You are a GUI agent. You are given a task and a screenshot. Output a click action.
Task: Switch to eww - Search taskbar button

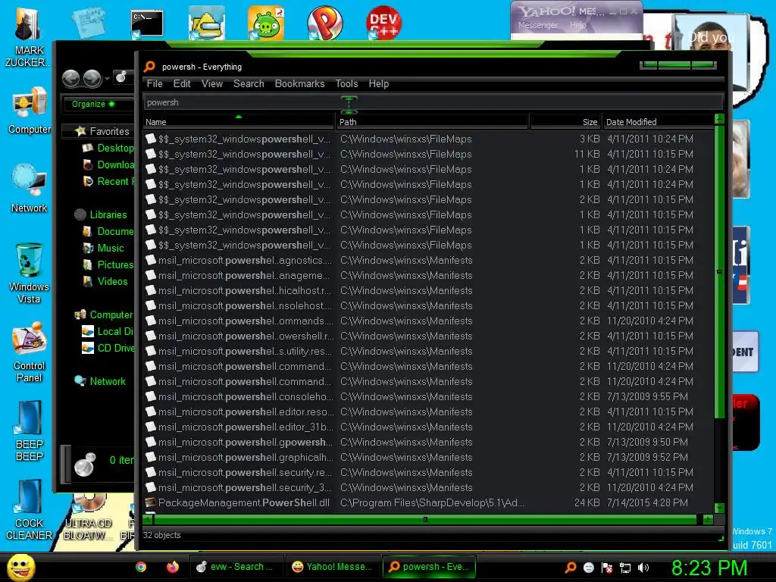pyautogui.click(x=236, y=567)
